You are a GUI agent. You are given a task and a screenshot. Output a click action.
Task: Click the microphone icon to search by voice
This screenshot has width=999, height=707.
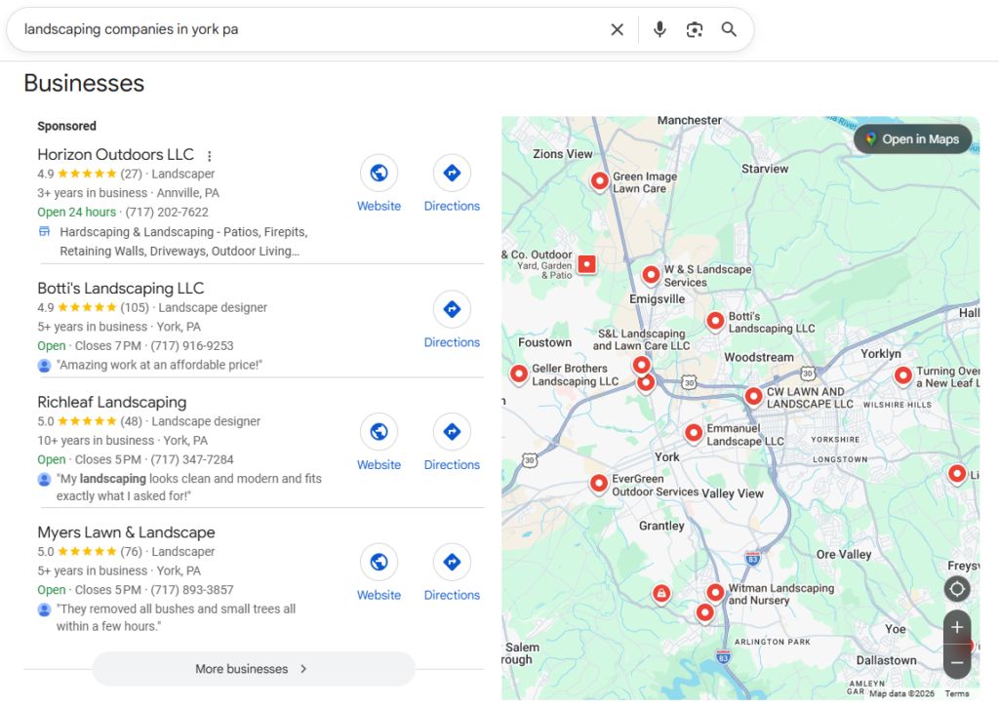click(659, 29)
